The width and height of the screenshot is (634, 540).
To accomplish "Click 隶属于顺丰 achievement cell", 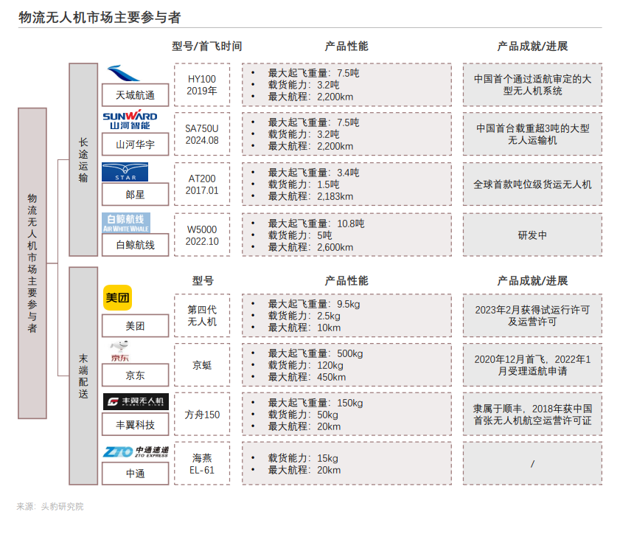I will click(x=532, y=415).
